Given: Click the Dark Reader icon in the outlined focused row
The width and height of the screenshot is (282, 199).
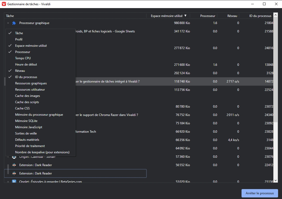Looking at the screenshot, I should pos(14,173).
